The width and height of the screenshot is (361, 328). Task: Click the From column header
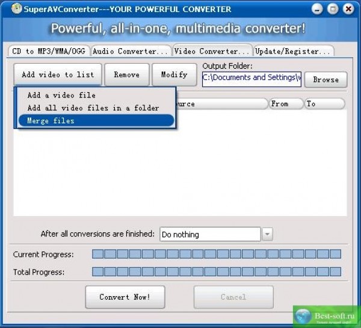tap(286, 104)
